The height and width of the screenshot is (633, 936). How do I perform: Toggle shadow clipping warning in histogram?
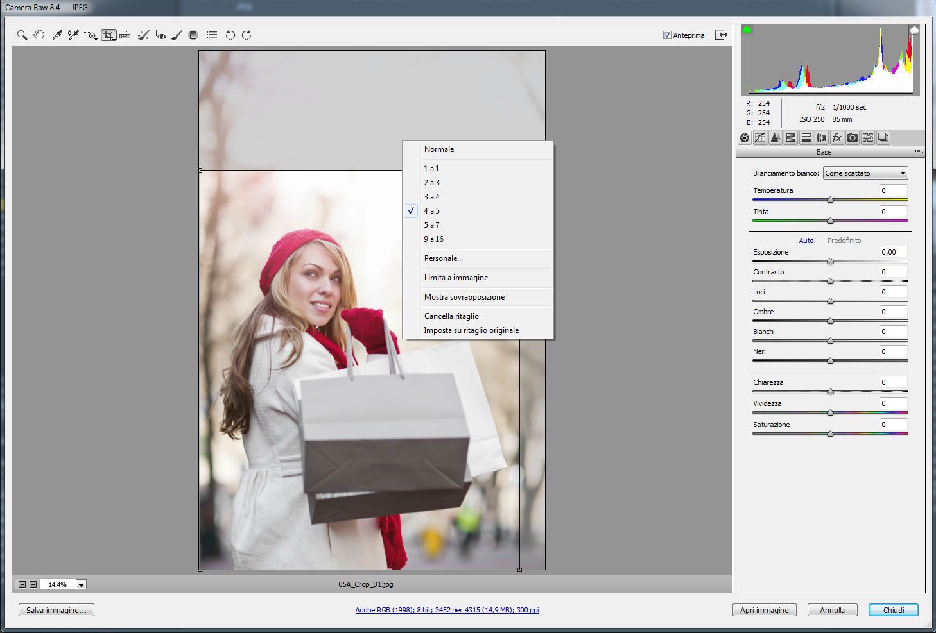[x=747, y=30]
